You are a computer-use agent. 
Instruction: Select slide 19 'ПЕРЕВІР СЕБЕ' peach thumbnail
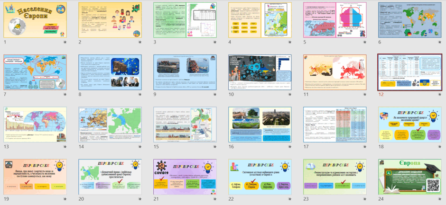[x=35, y=177]
